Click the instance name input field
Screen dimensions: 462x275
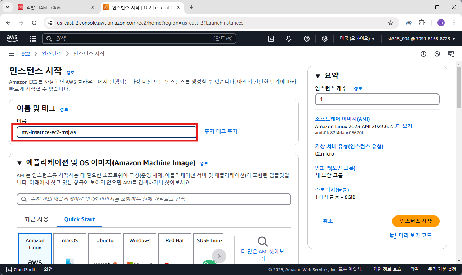pyautogui.click(x=107, y=132)
